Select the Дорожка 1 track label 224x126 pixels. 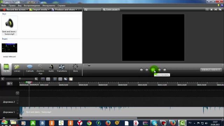point(9,112)
